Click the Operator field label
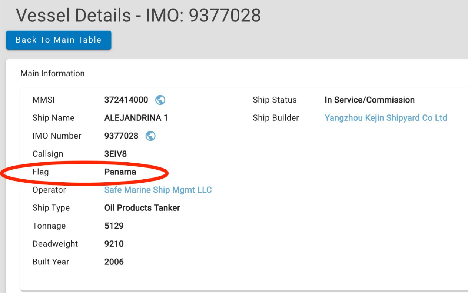Viewport: 468px width, 293px height. point(49,190)
